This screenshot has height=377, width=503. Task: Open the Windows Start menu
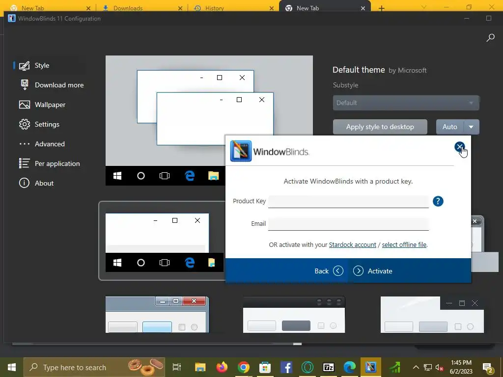(12, 367)
